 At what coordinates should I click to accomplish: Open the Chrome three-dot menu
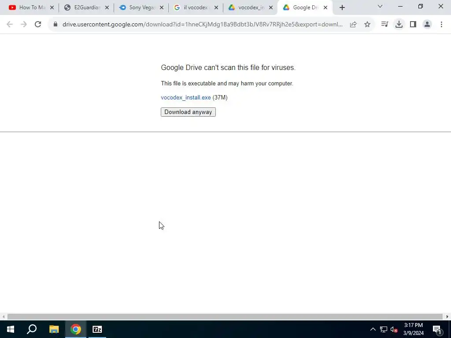pyautogui.click(x=441, y=25)
